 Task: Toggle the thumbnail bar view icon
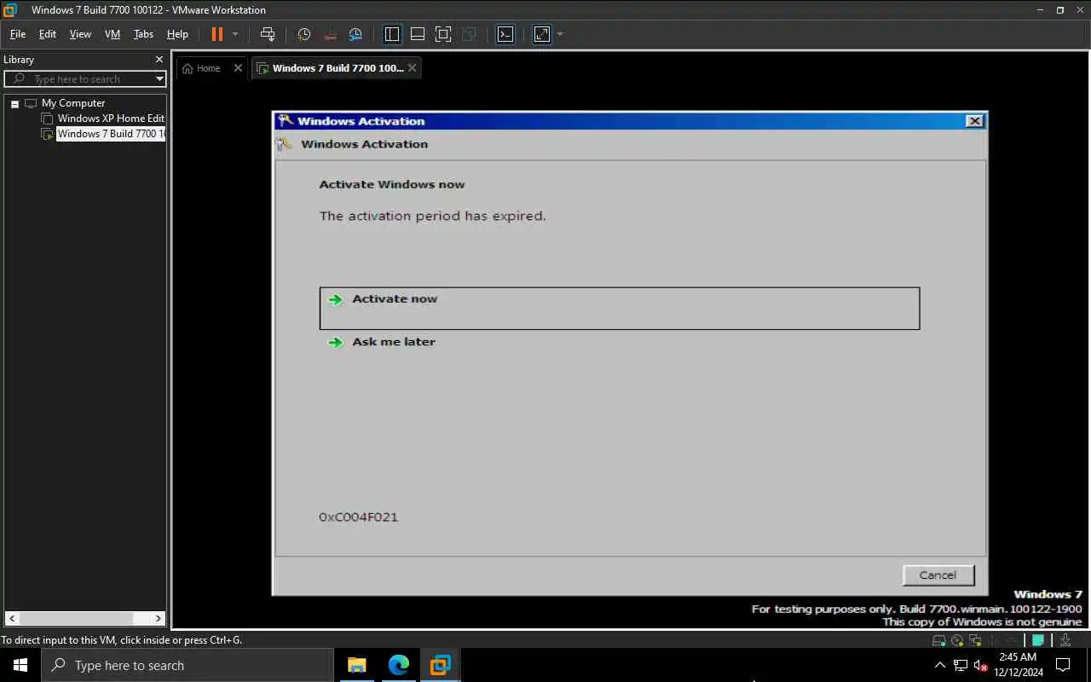[x=418, y=34]
